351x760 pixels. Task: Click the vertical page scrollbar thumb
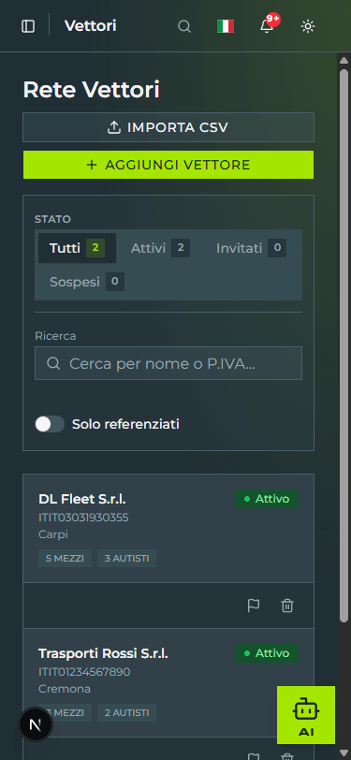click(344, 345)
